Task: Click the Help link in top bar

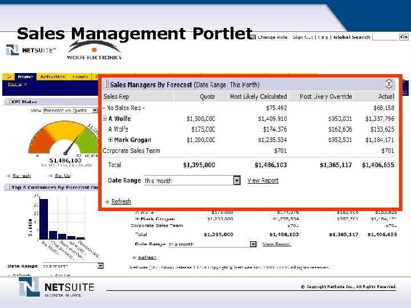Action: point(323,37)
